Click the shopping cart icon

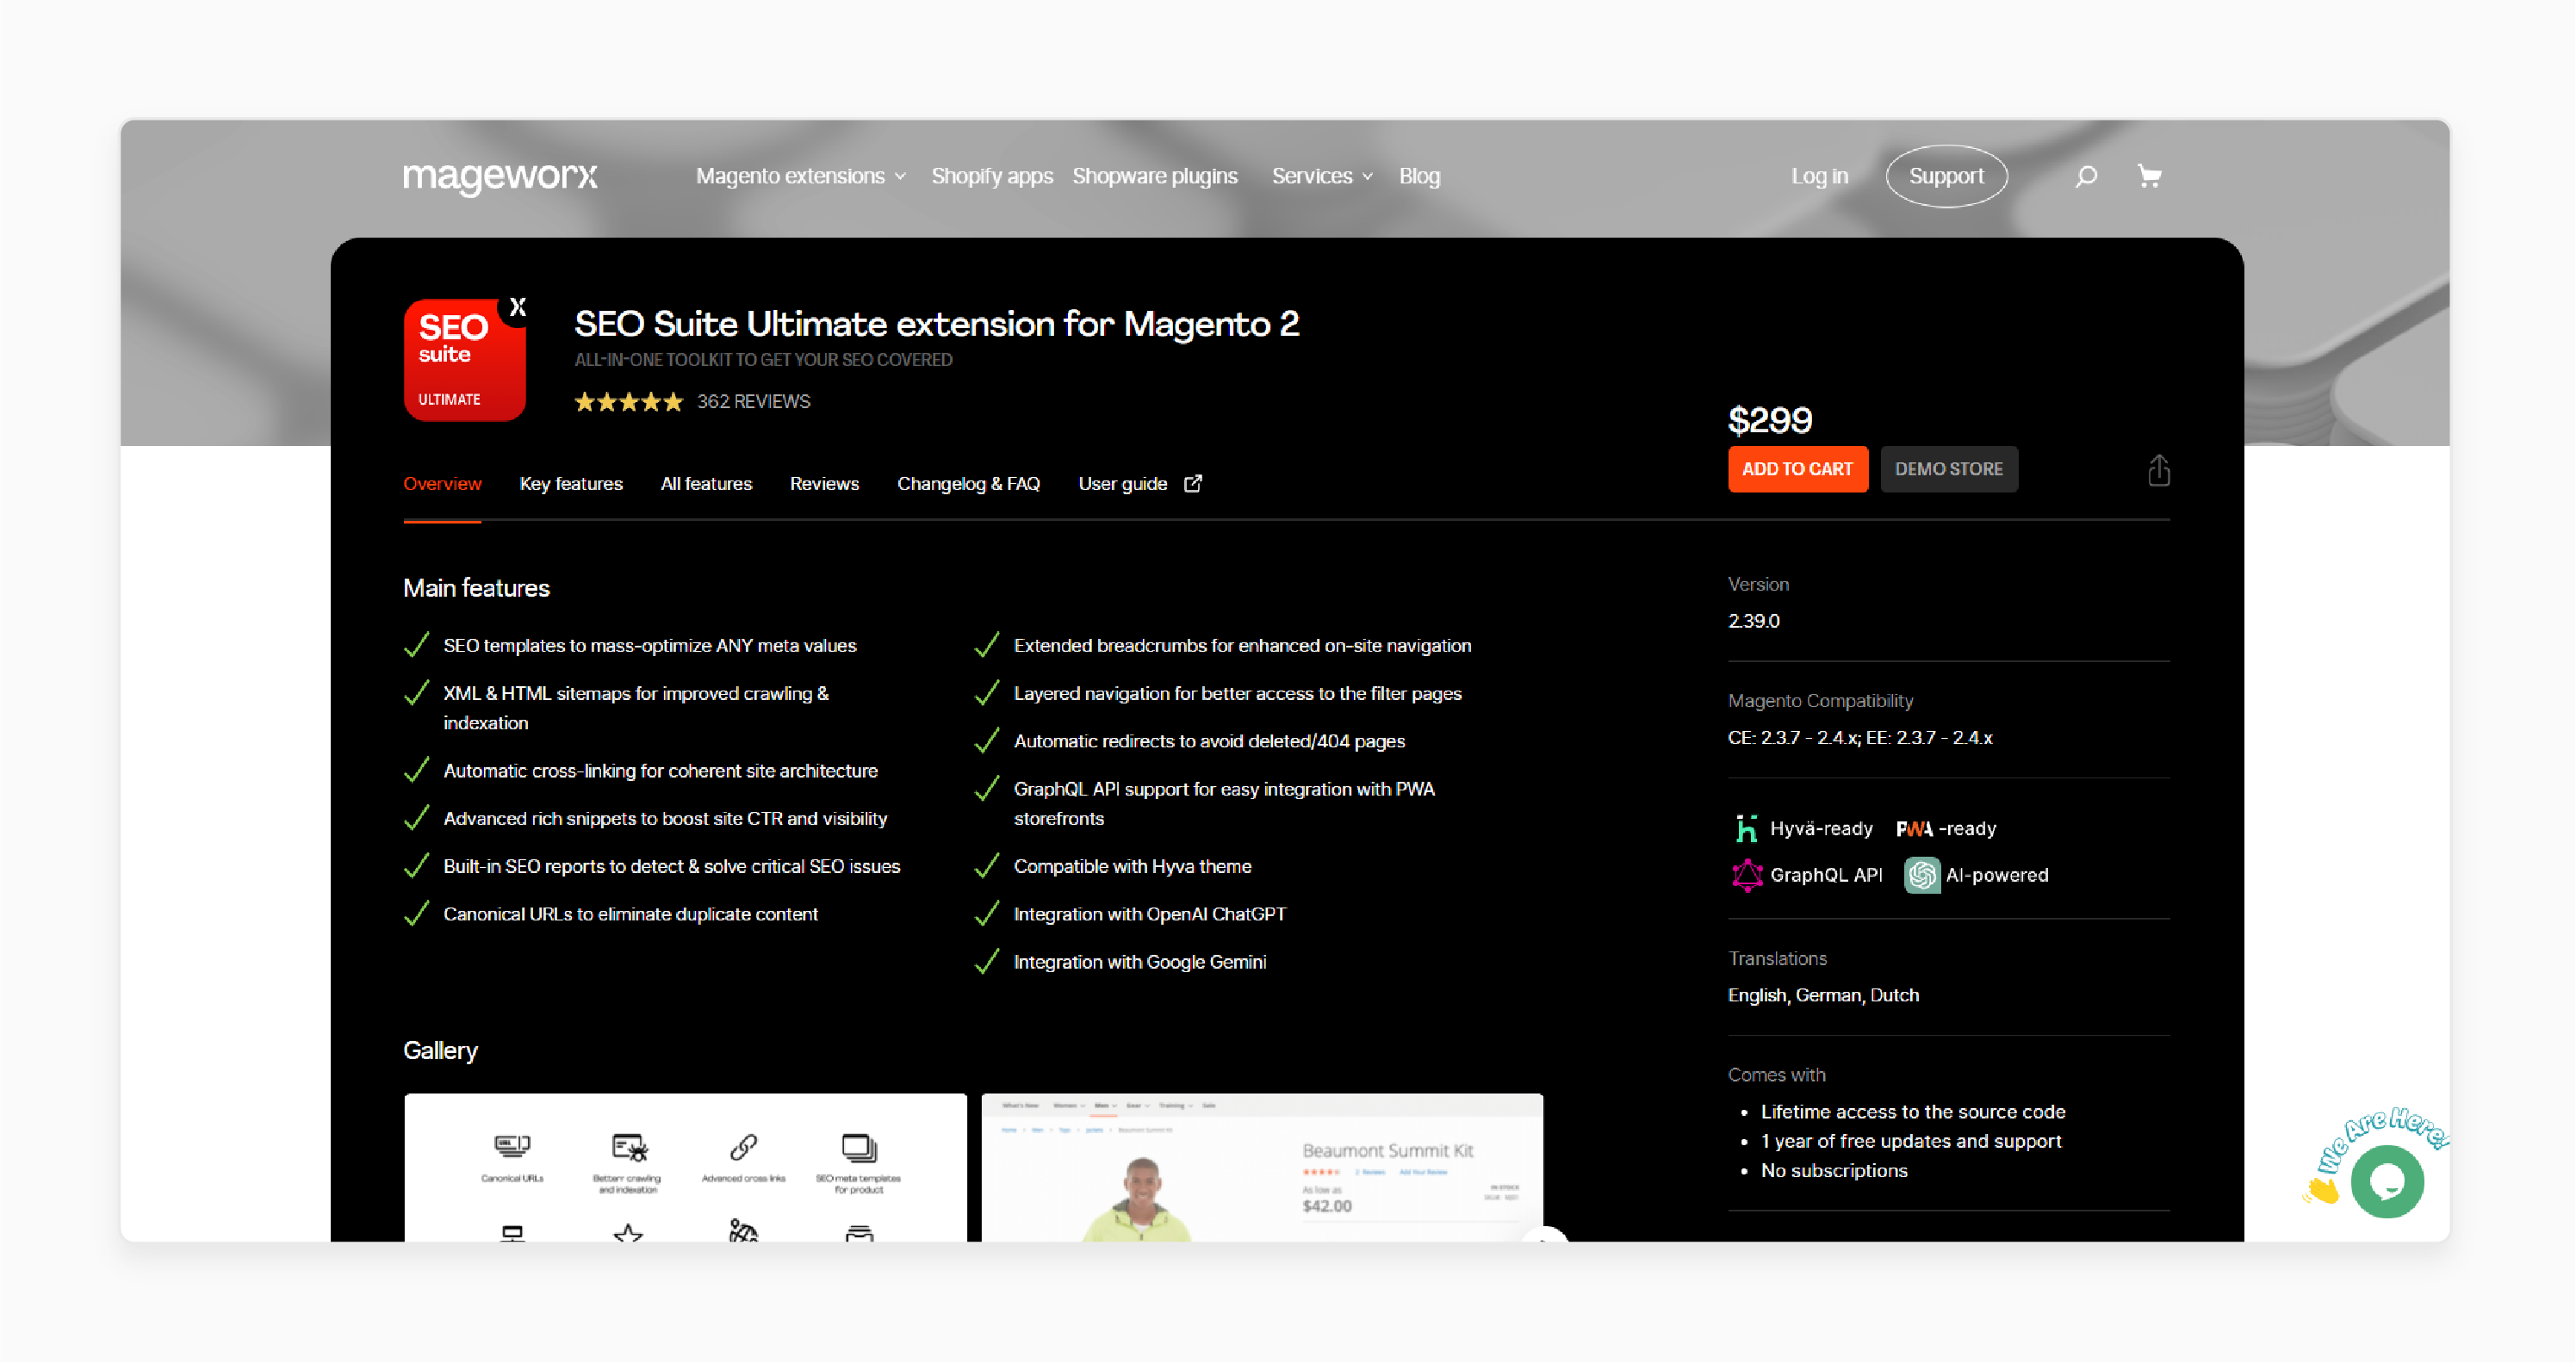(2150, 176)
